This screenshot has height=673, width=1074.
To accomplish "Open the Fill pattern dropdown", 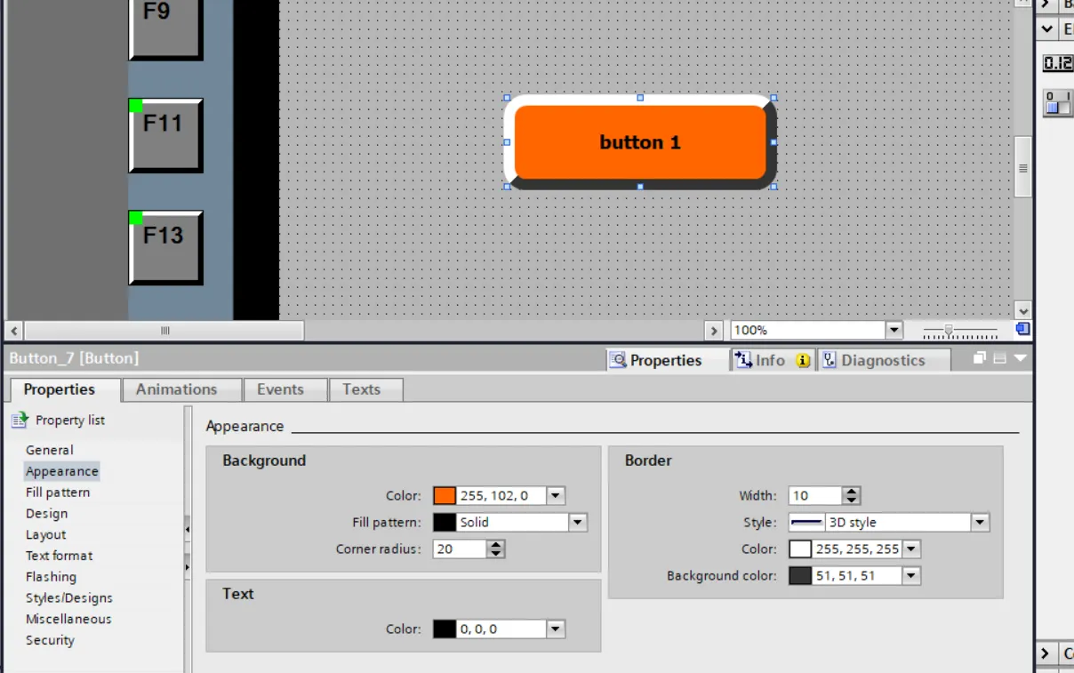I will 578,523.
